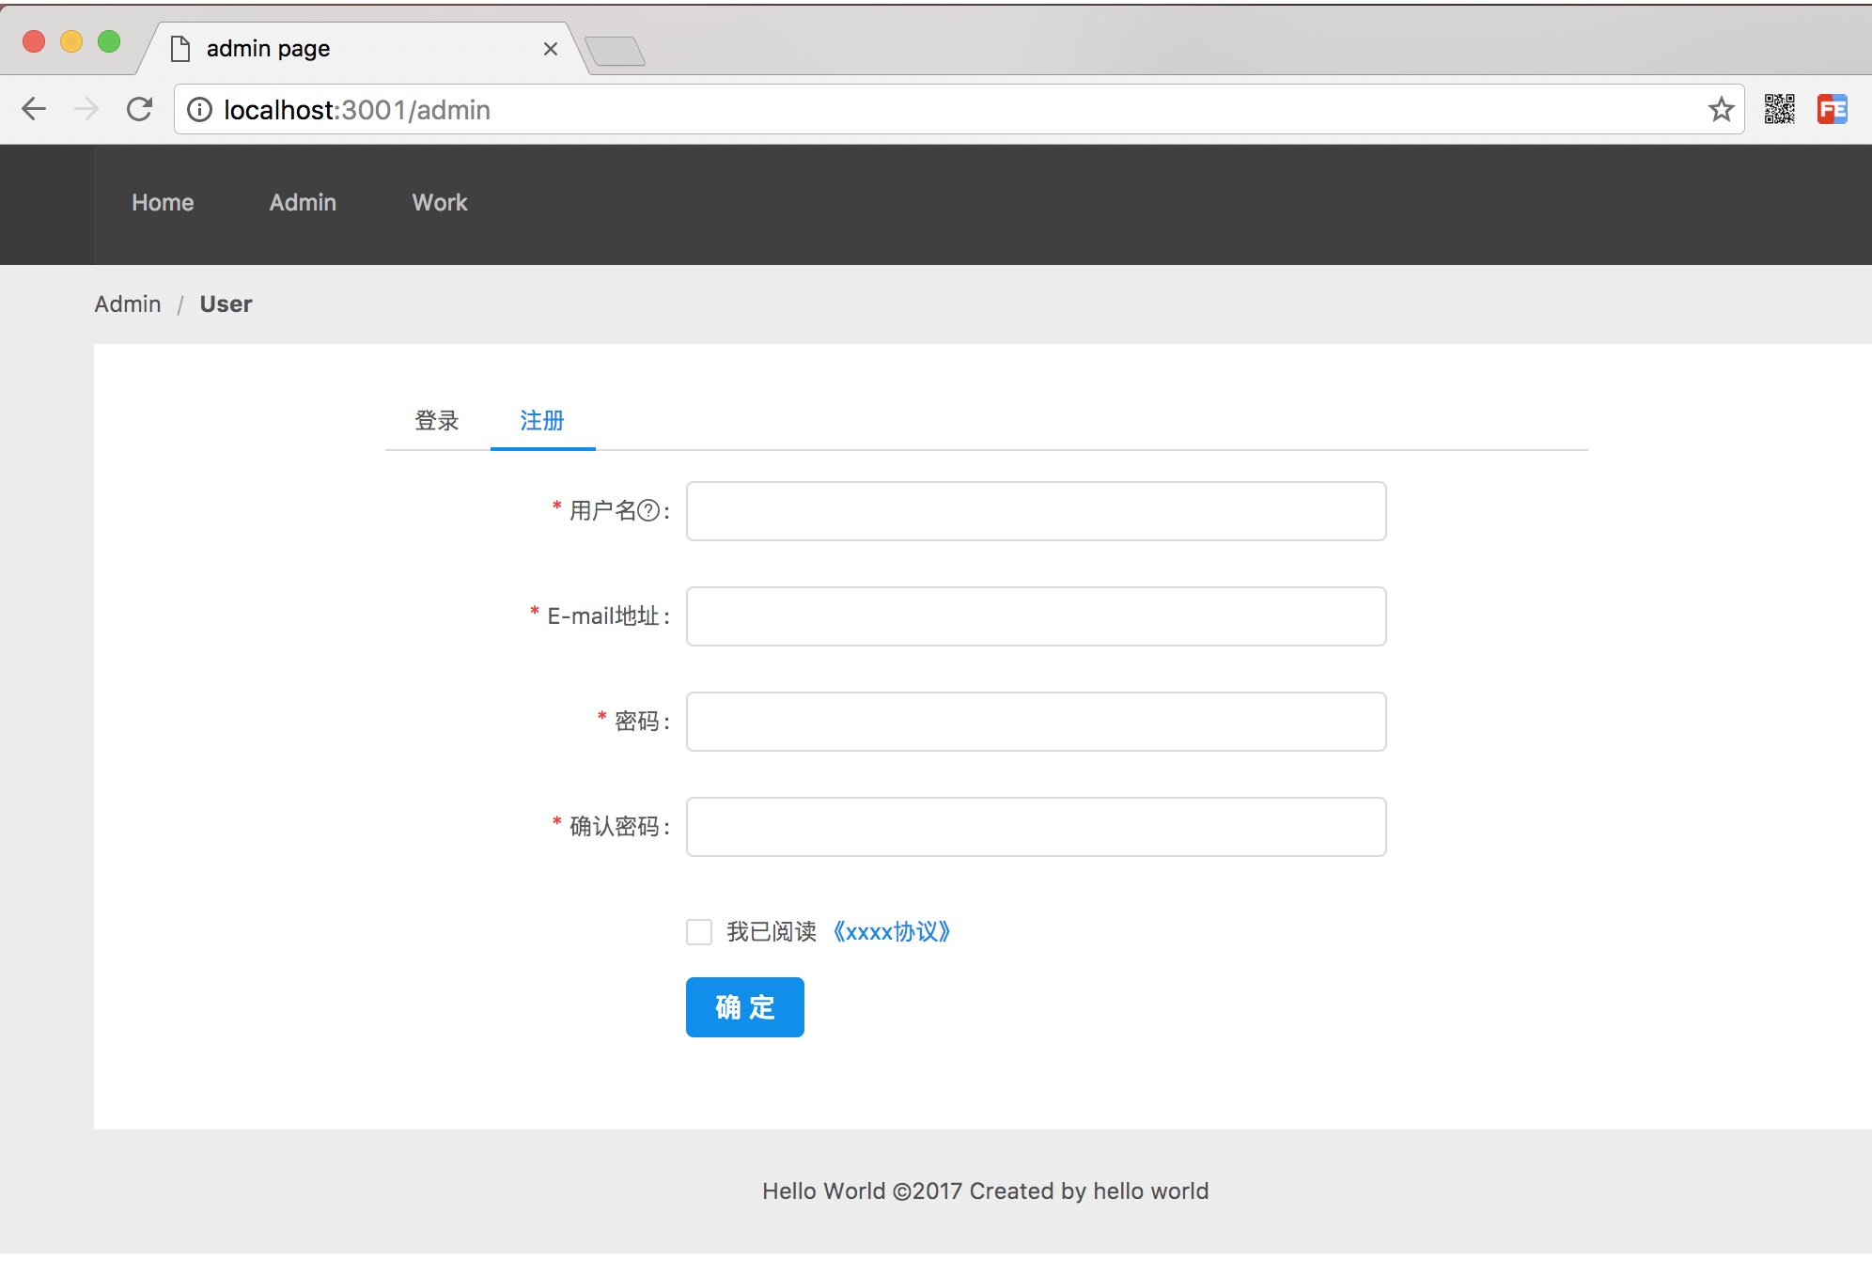
Task: Click the 登录 tab to login
Action: (436, 419)
